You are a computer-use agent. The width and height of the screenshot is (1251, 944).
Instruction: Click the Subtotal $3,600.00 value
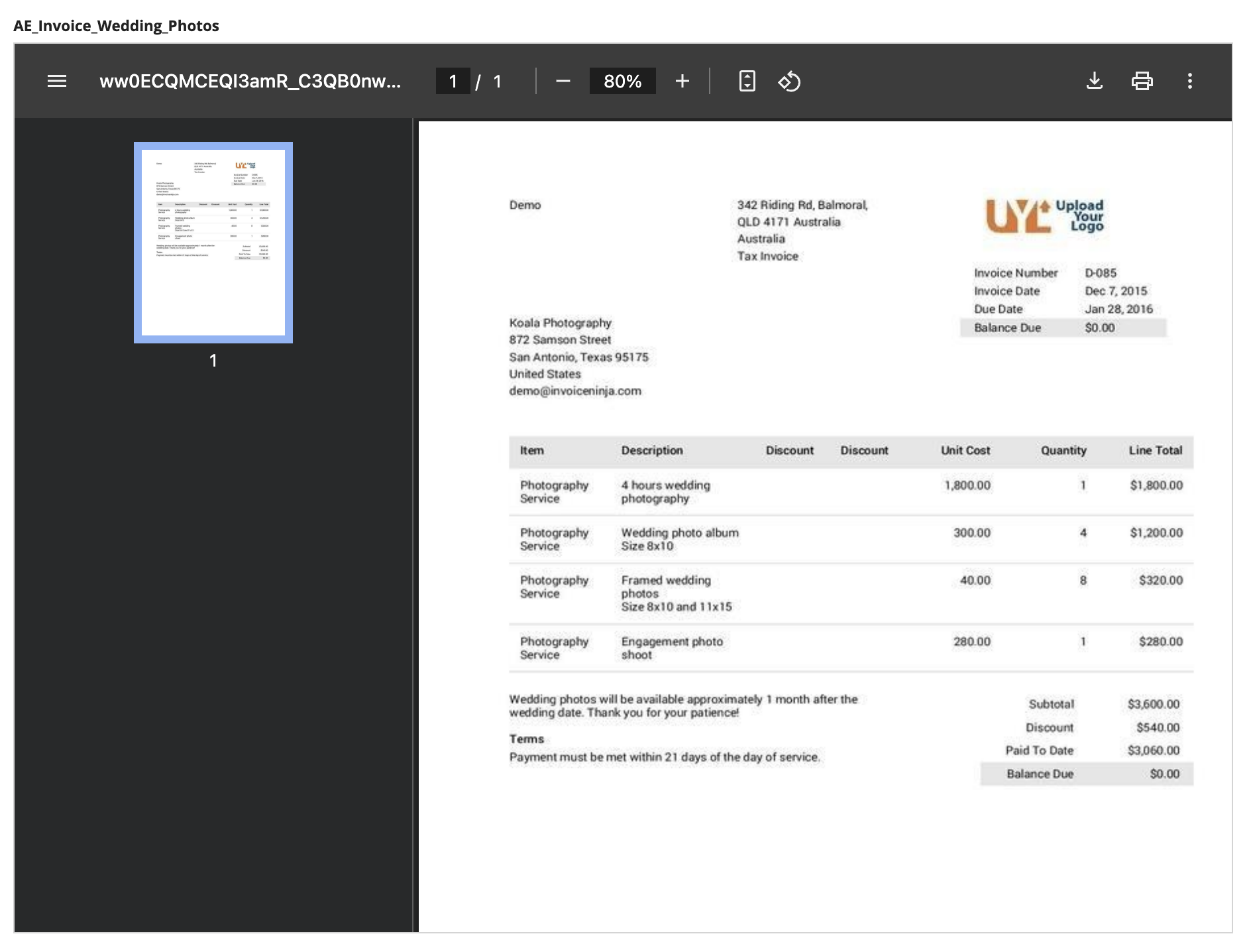coord(1154,704)
